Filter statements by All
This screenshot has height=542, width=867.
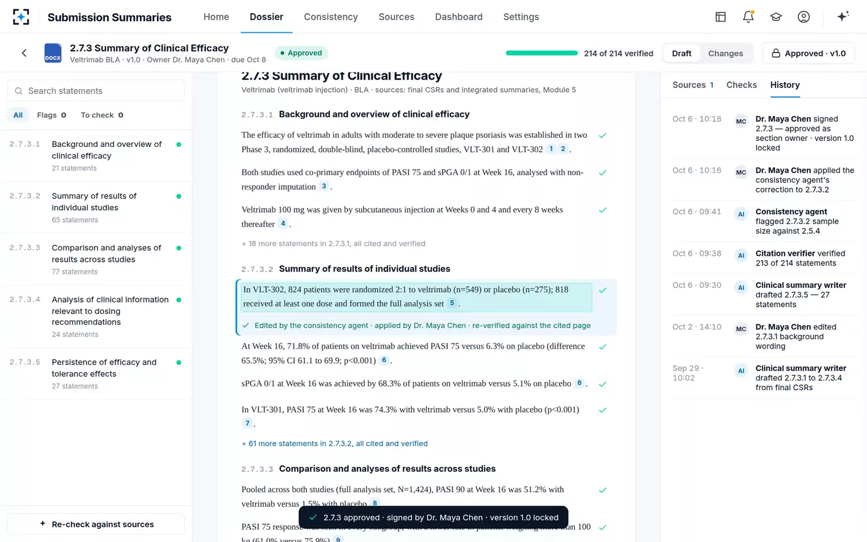(18, 115)
